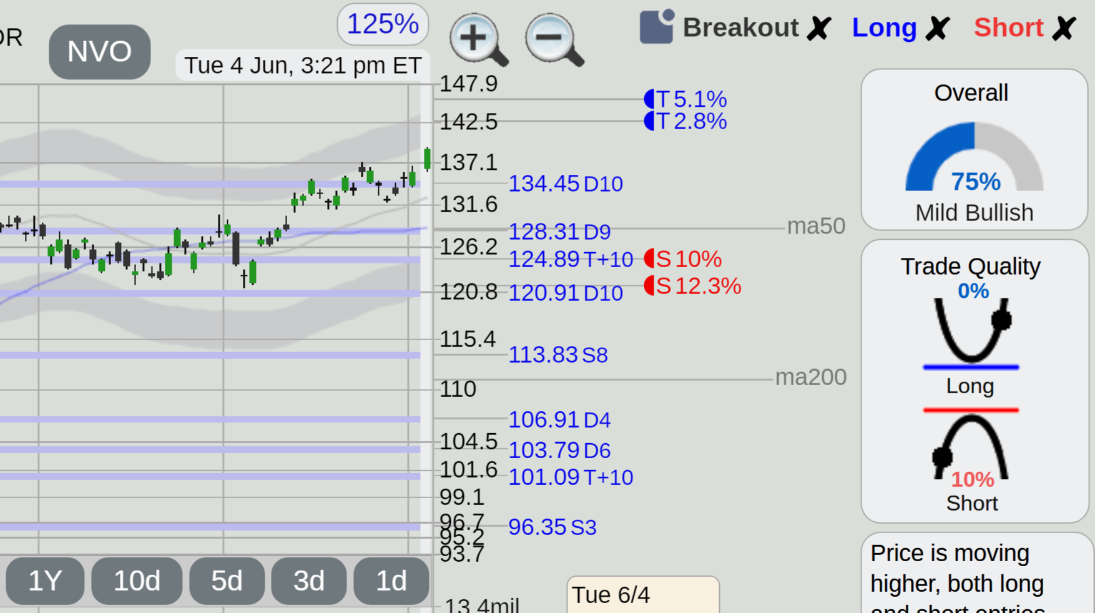Click the Overall 75% bullish gauge
The image size is (1095, 613).
[975, 157]
